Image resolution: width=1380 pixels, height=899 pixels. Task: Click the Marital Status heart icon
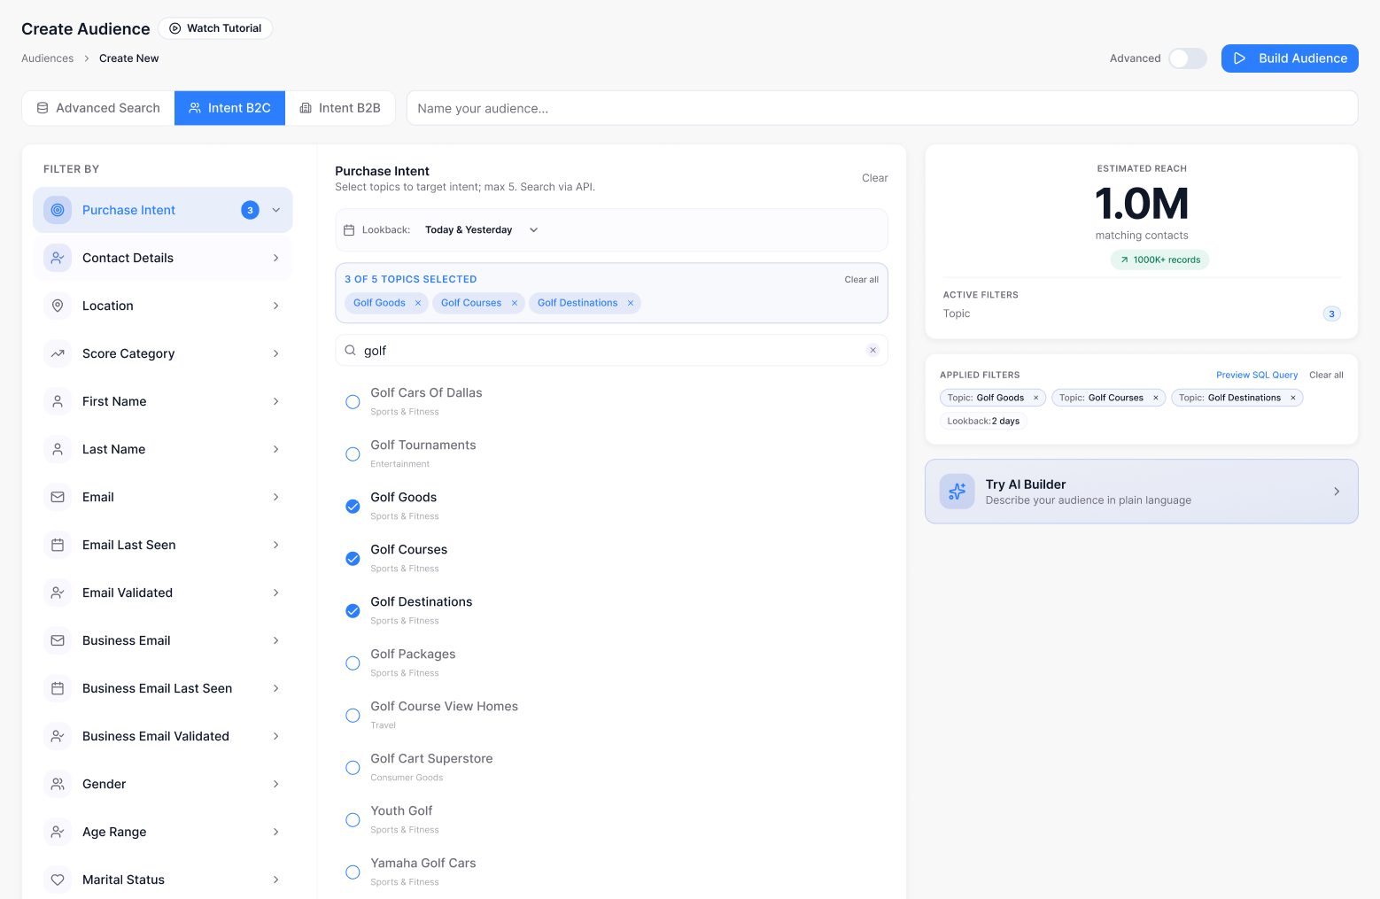[x=58, y=880]
